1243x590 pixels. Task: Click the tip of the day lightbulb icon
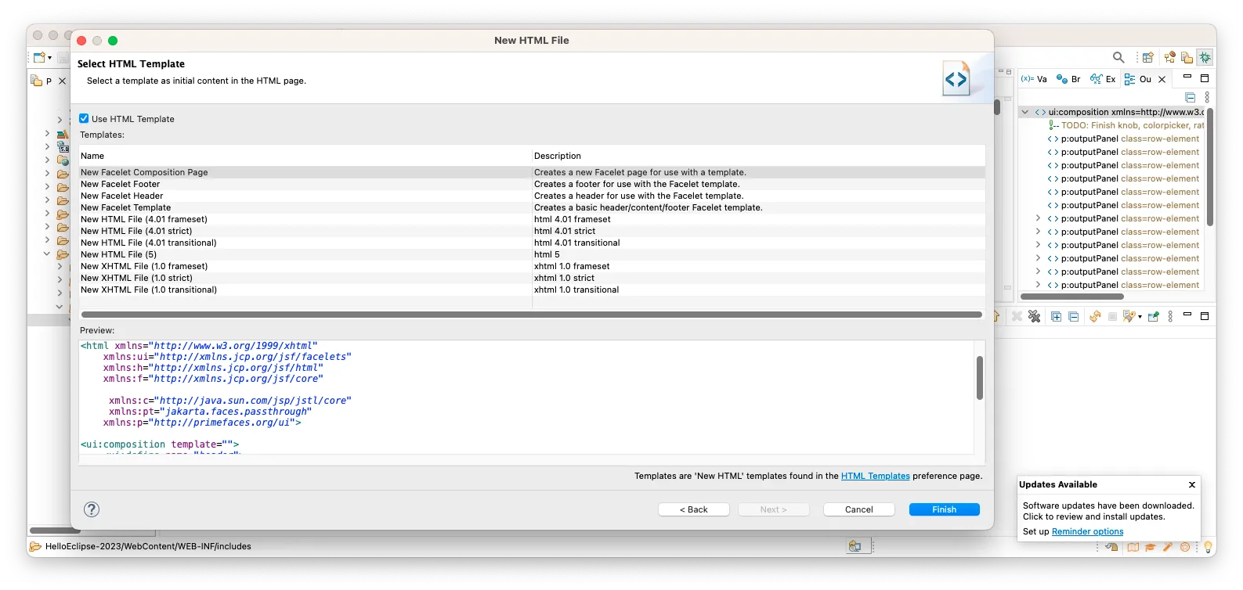pos(1209,547)
